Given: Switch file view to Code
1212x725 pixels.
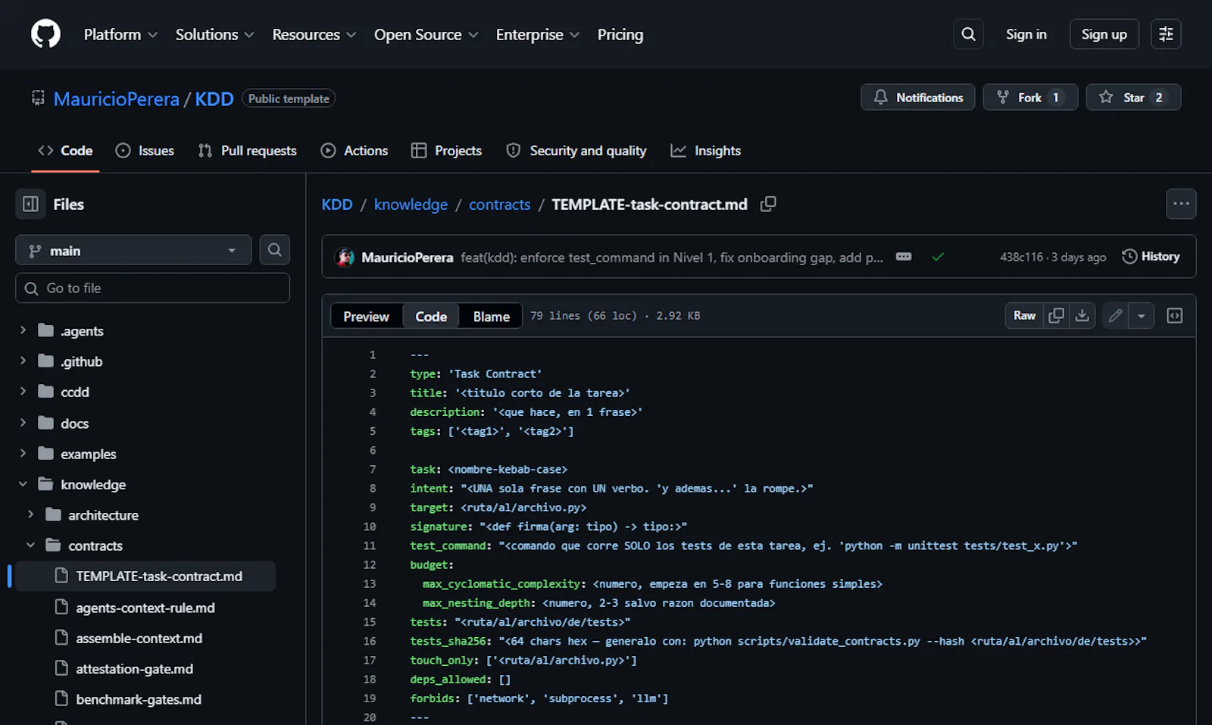Looking at the screenshot, I should 431,316.
